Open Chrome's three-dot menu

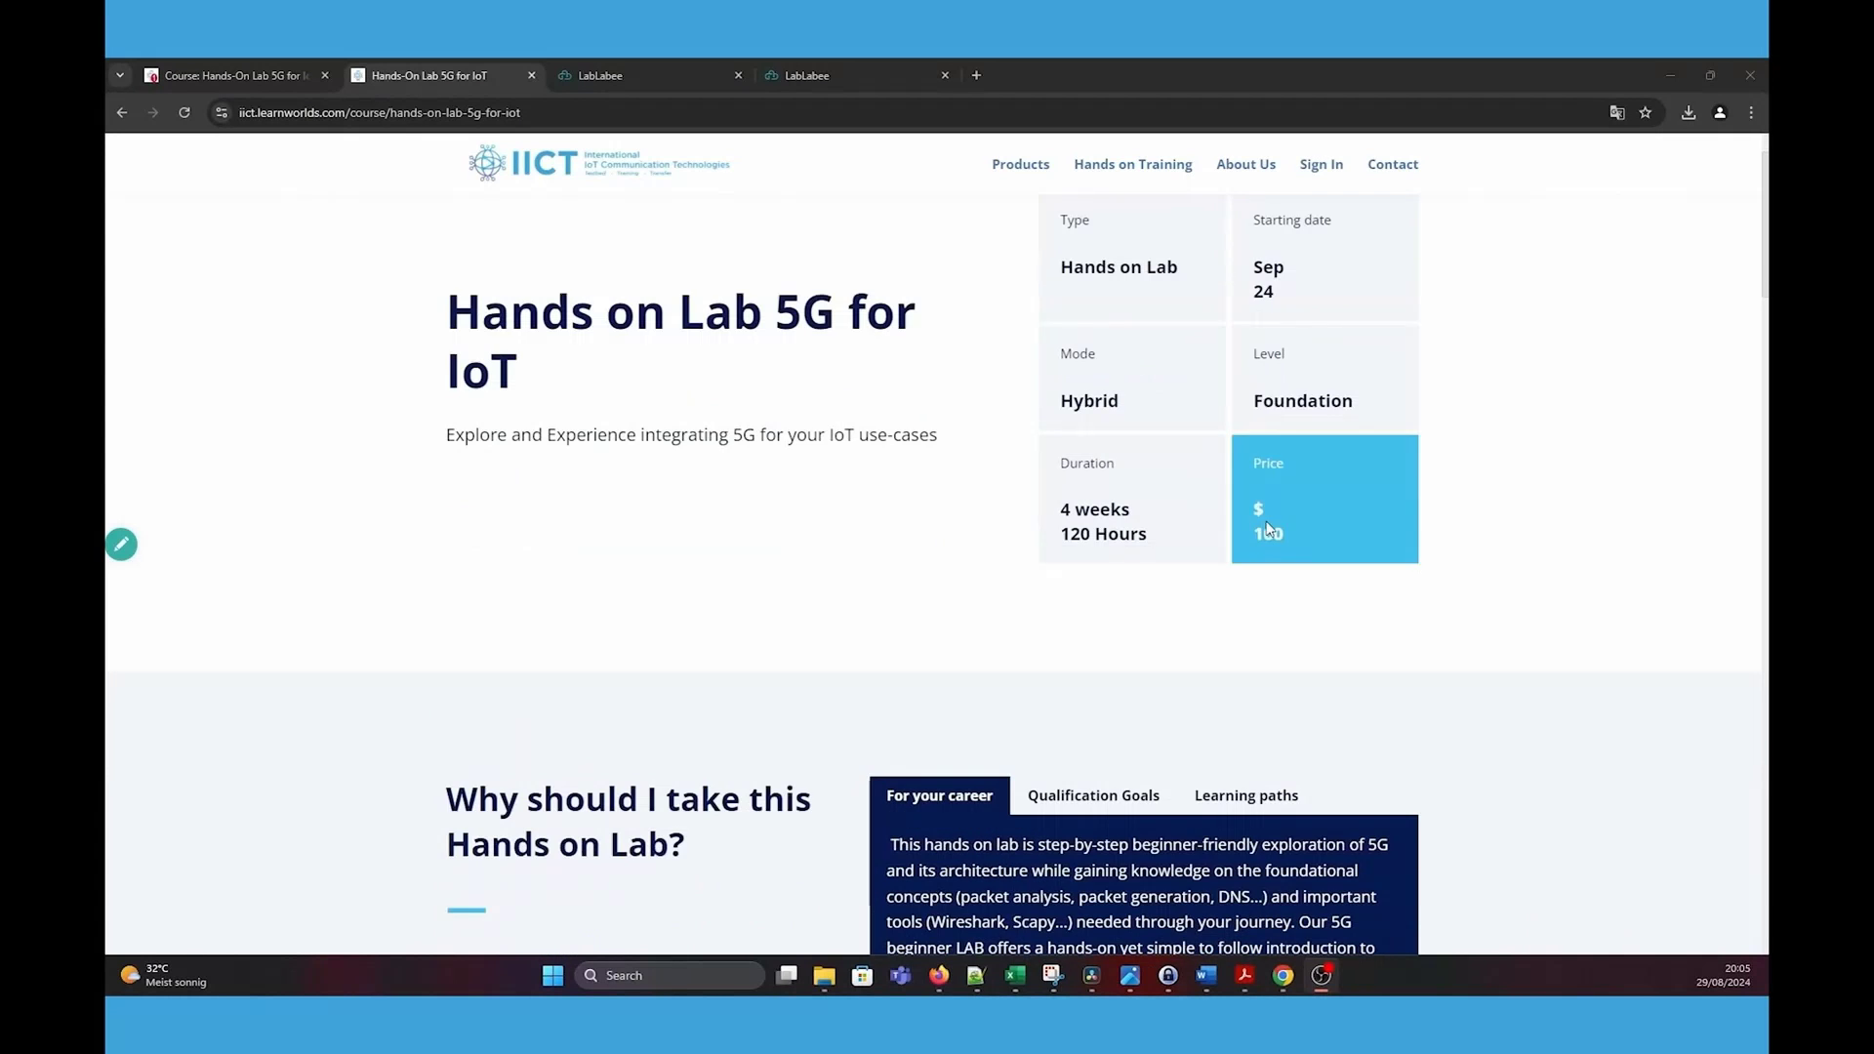point(1751,112)
